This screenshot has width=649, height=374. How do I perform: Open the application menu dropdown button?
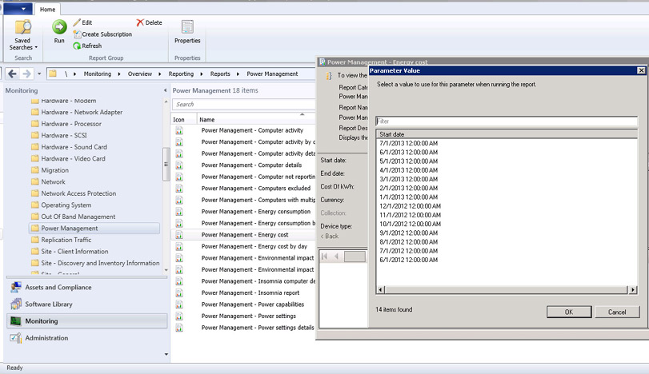18,9
